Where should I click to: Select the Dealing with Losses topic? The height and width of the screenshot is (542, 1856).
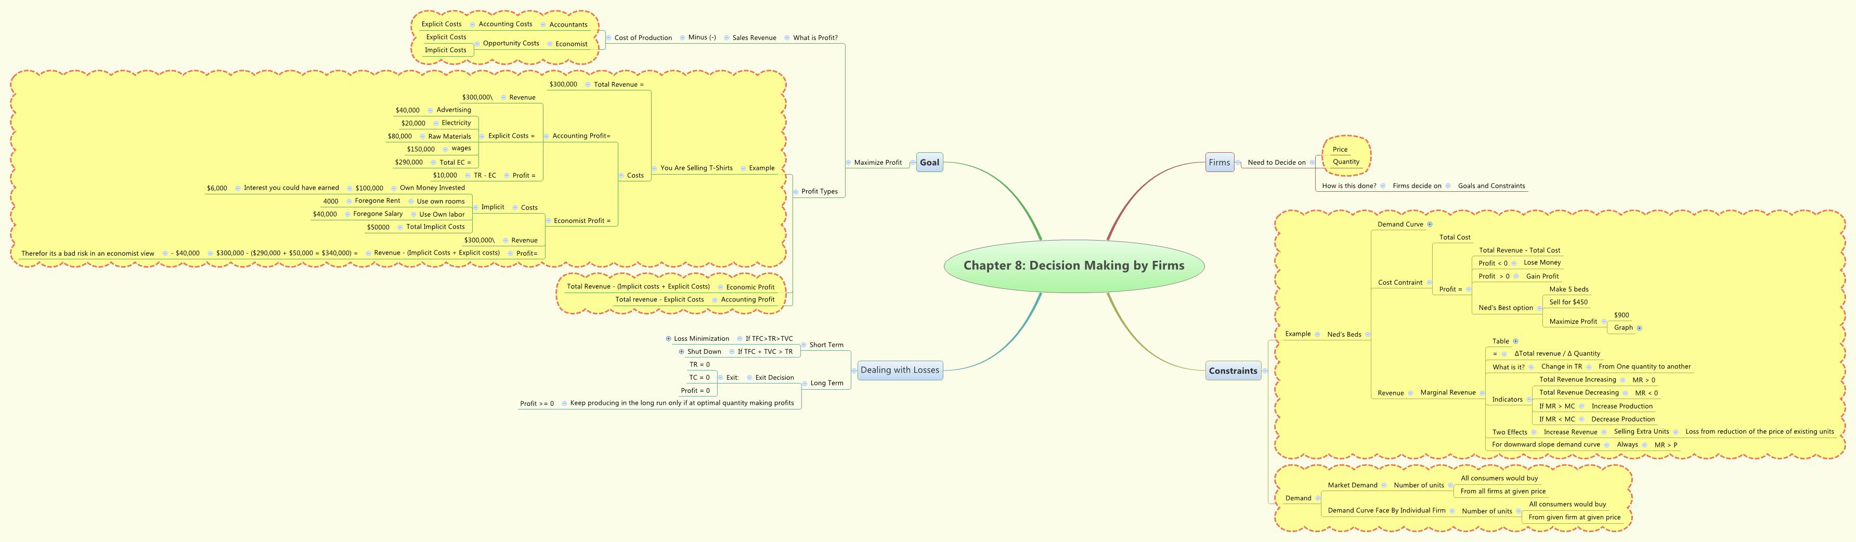pos(899,371)
